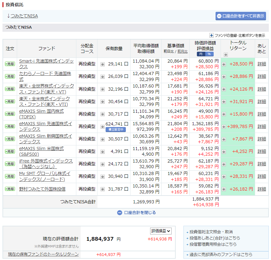Open 投資信託注文照会・取消 link
Image resolution: width=271 pixels, height=260 pixels.
[211, 232]
